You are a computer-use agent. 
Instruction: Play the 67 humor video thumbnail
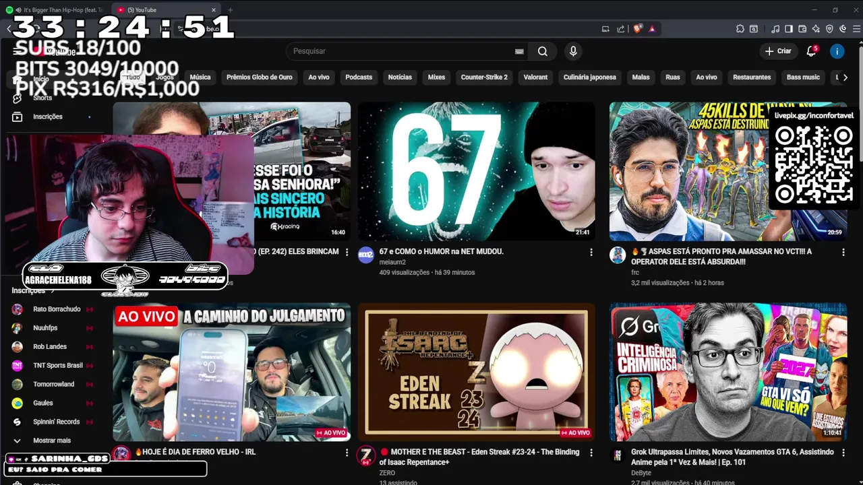point(477,171)
